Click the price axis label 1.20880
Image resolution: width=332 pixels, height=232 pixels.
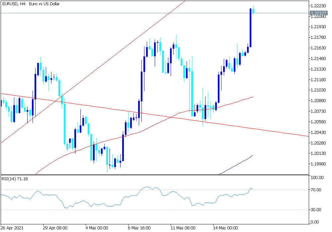click(x=318, y=100)
